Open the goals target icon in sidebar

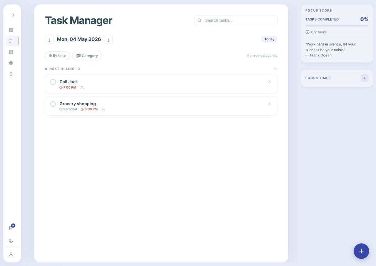(x=11, y=63)
